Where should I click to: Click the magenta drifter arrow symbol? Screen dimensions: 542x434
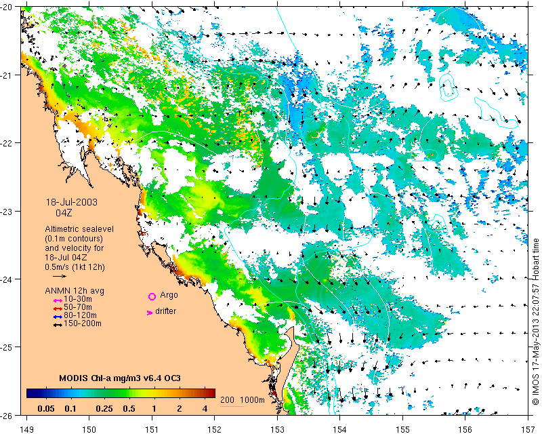click(149, 313)
